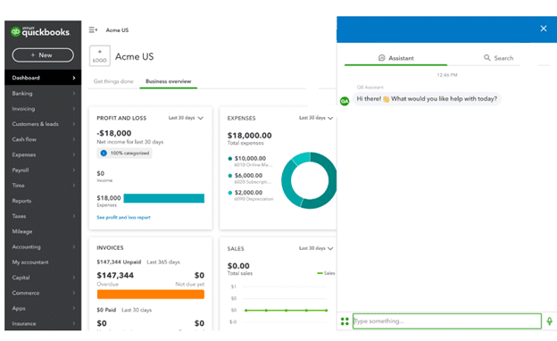The image size is (557, 341).
Task: Open Profit and Loss Last 30 days dropdown
Action: (186, 118)
